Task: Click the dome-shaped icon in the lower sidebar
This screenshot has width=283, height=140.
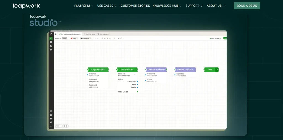Action: click(51, 111)
